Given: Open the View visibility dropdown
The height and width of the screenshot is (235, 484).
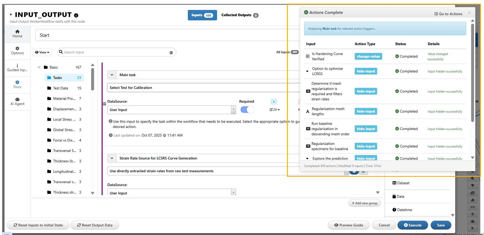Looking at the screenshot, I should pyautogui.click(x=42, y=52).
